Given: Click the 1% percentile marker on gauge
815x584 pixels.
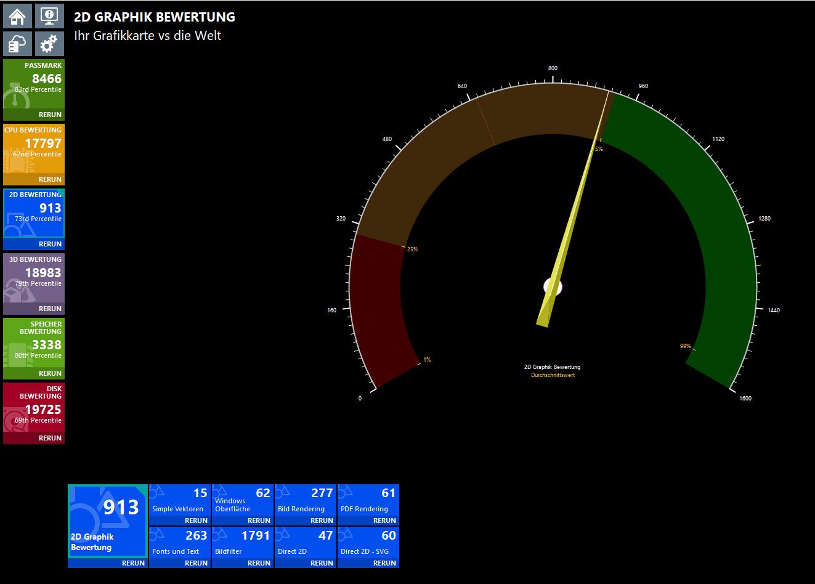Looking at the screenshot, I should (427, 360).
